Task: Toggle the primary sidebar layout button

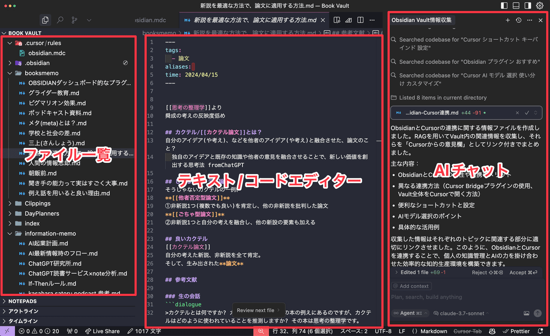Action: [x=505, y=6]
